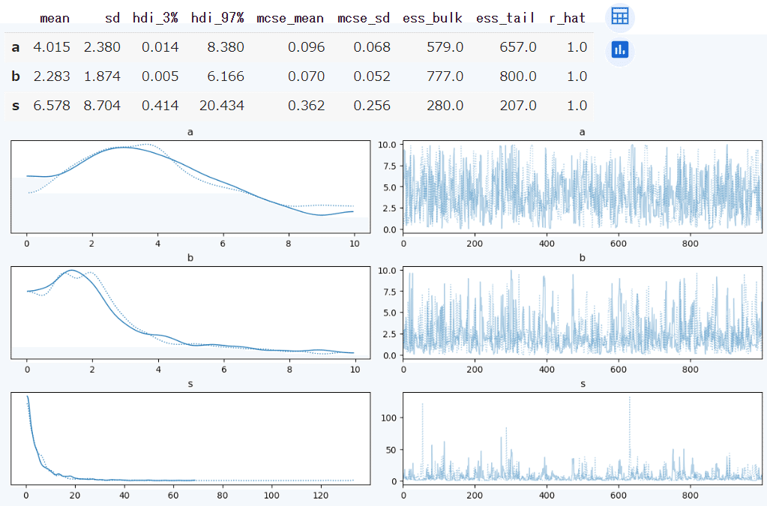Click the hdi_3% value 0.014
The height and width of the screenshot is (506, 767).
point(160,47)
